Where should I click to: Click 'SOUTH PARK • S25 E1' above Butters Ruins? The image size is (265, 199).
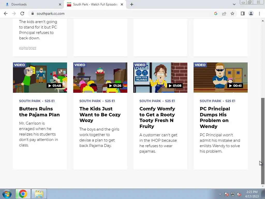[x=37, y=101]
